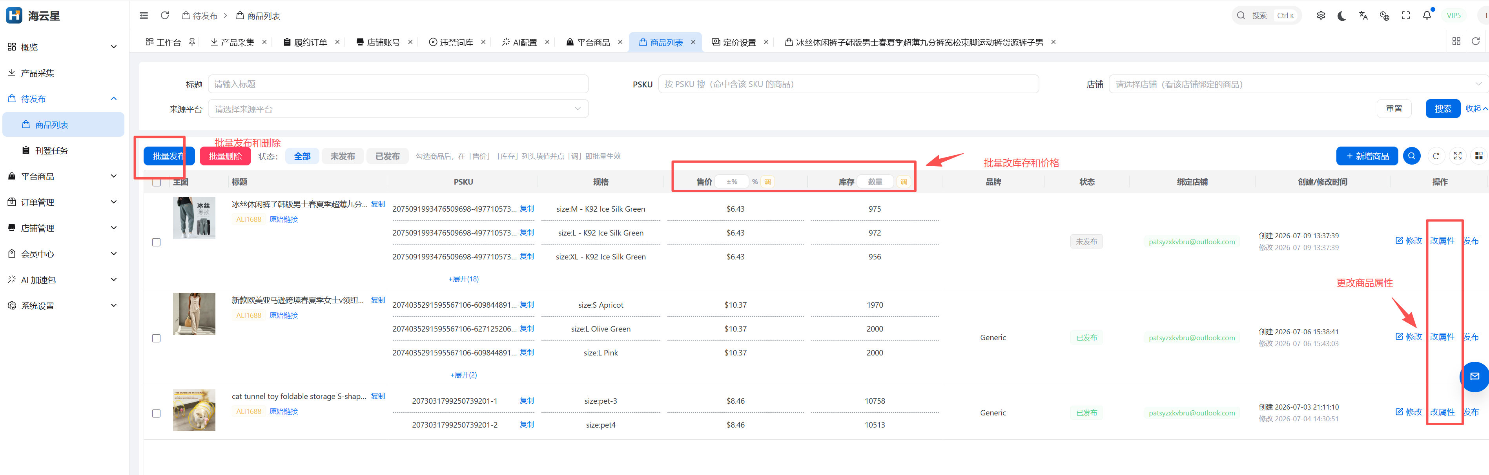Tick the select-all checkbox in table header

pyautogui.click(x=157, y=182)
